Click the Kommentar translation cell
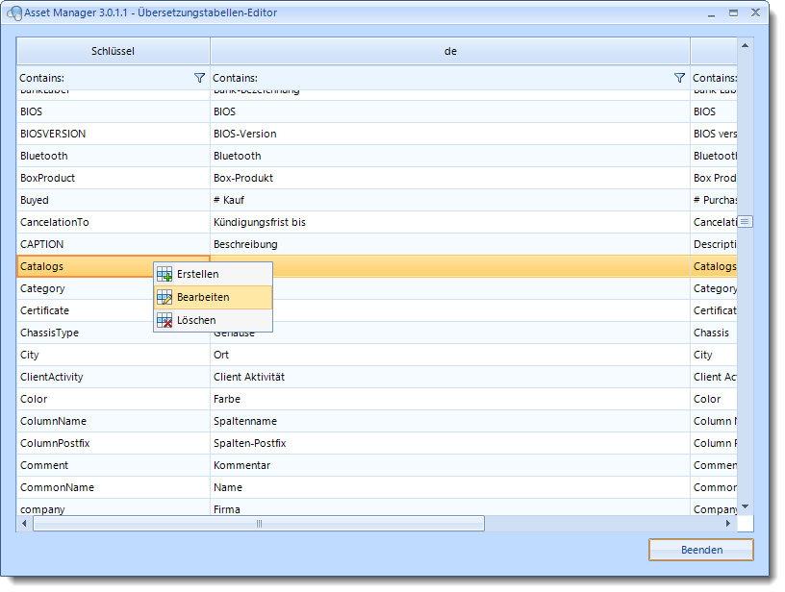The width and height of the screenshot is (785, 592). click(450, 465)
